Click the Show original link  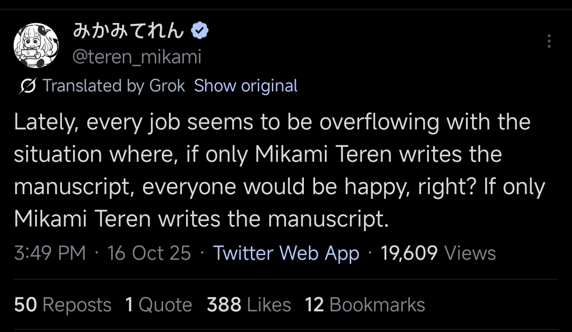click(246, 86)
